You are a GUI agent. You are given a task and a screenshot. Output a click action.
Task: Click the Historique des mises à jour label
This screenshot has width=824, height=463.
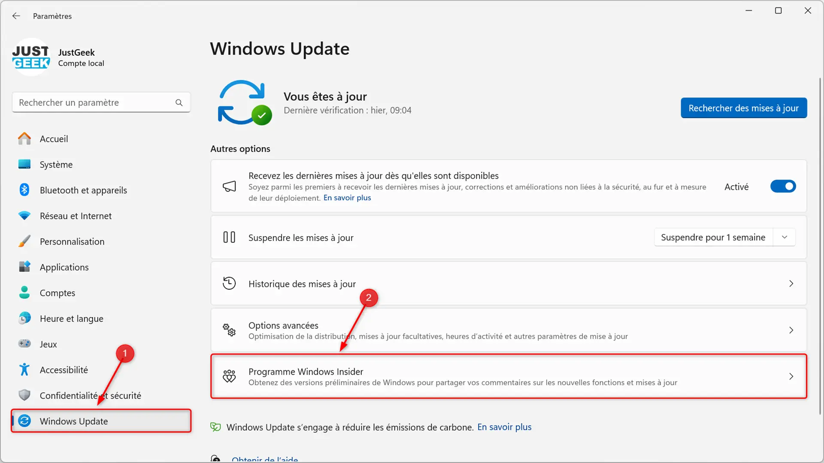point(302,284)
